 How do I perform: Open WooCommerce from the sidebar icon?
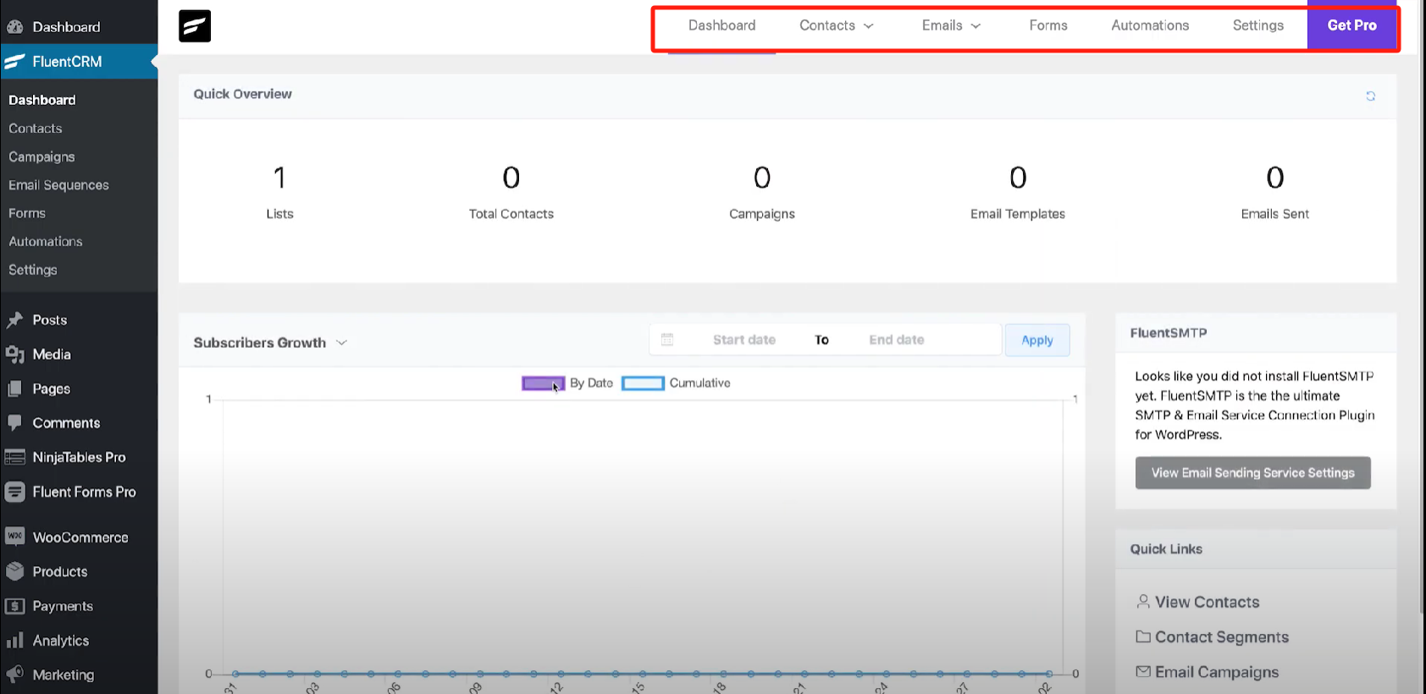(x=14, y=537)
